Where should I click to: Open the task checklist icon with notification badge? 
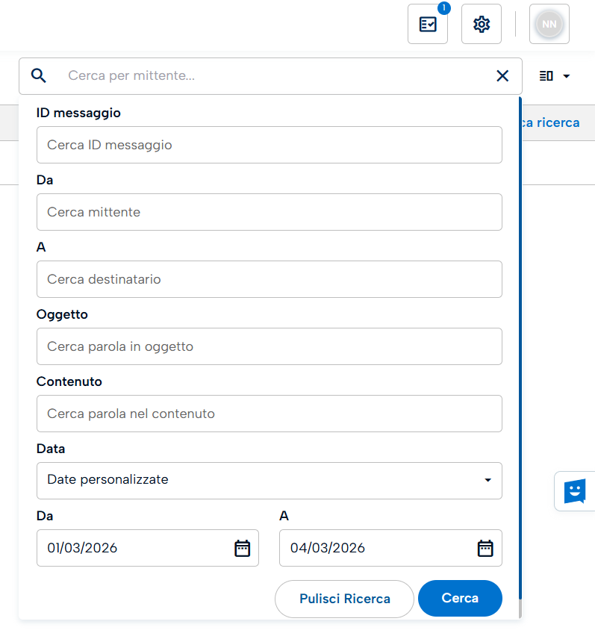tap(428, 25)
